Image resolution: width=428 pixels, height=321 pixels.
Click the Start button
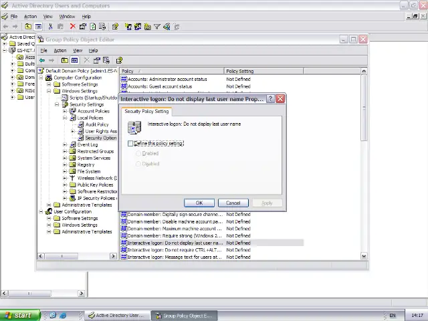click(19, 315)
